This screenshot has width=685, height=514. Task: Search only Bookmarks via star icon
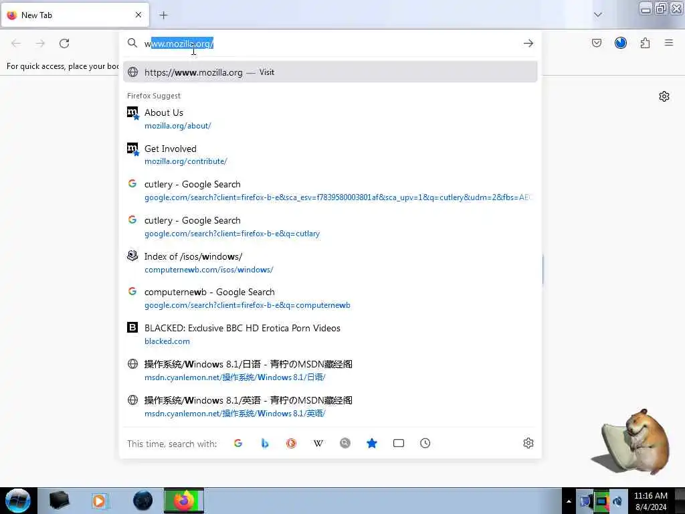(372, 443)
